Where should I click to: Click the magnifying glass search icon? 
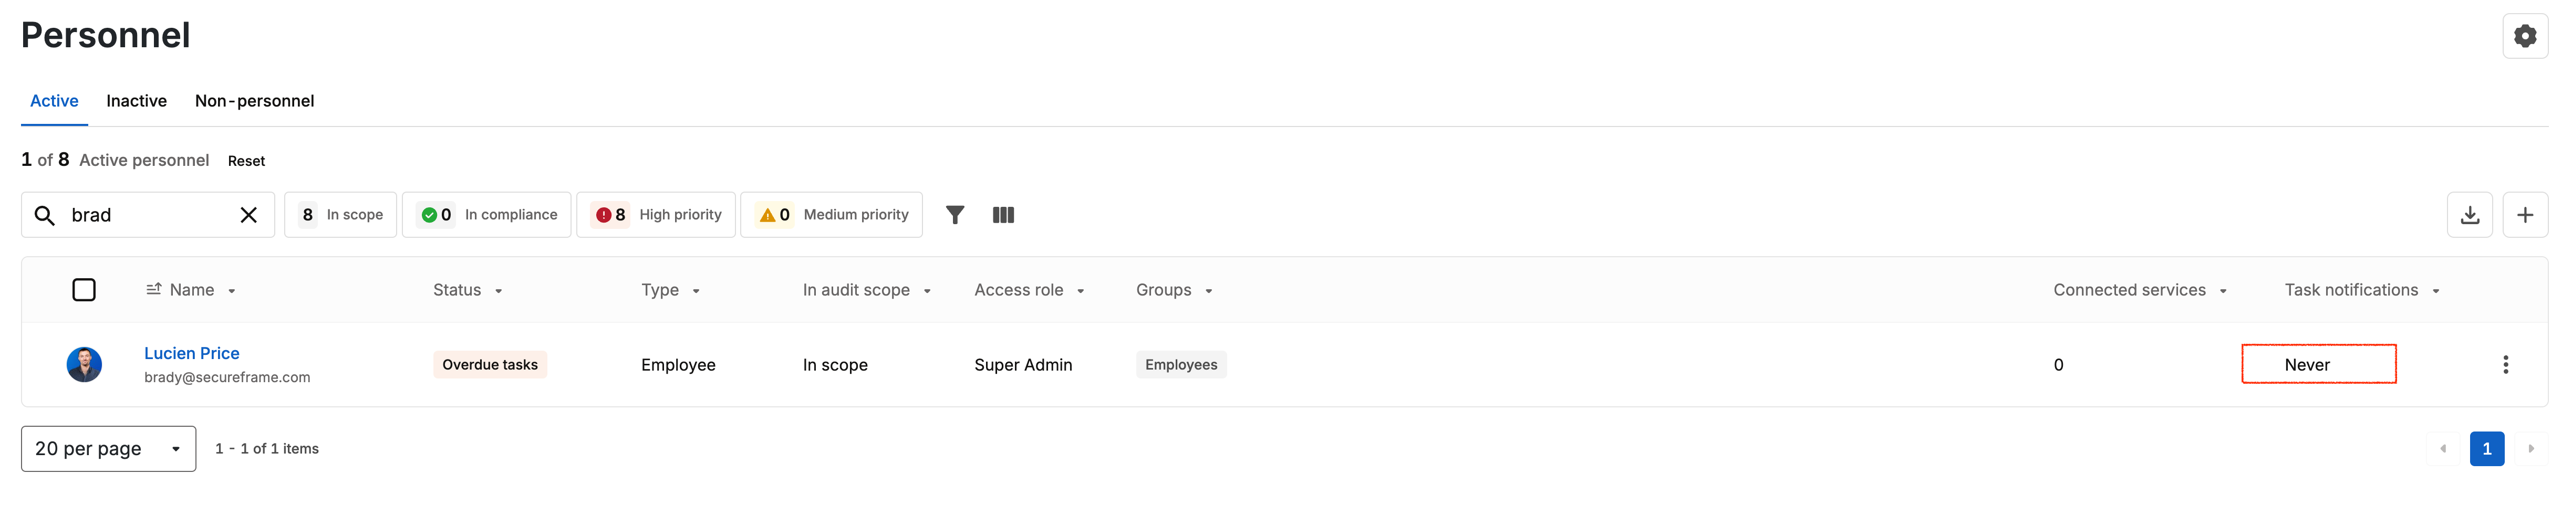tap(45, 215)
